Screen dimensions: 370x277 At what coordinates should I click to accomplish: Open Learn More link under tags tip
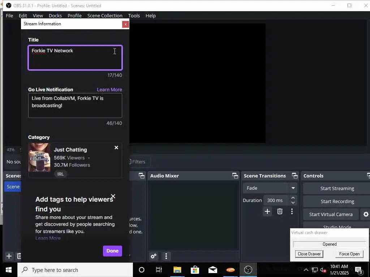pyautogui.click(x=48, y=238)
